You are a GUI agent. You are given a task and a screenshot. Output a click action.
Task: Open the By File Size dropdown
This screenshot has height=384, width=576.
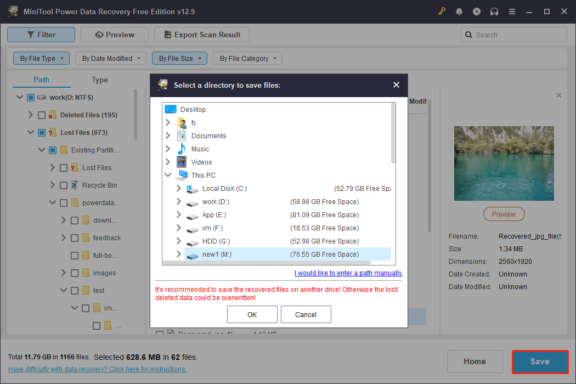click(x=179, y=58)
